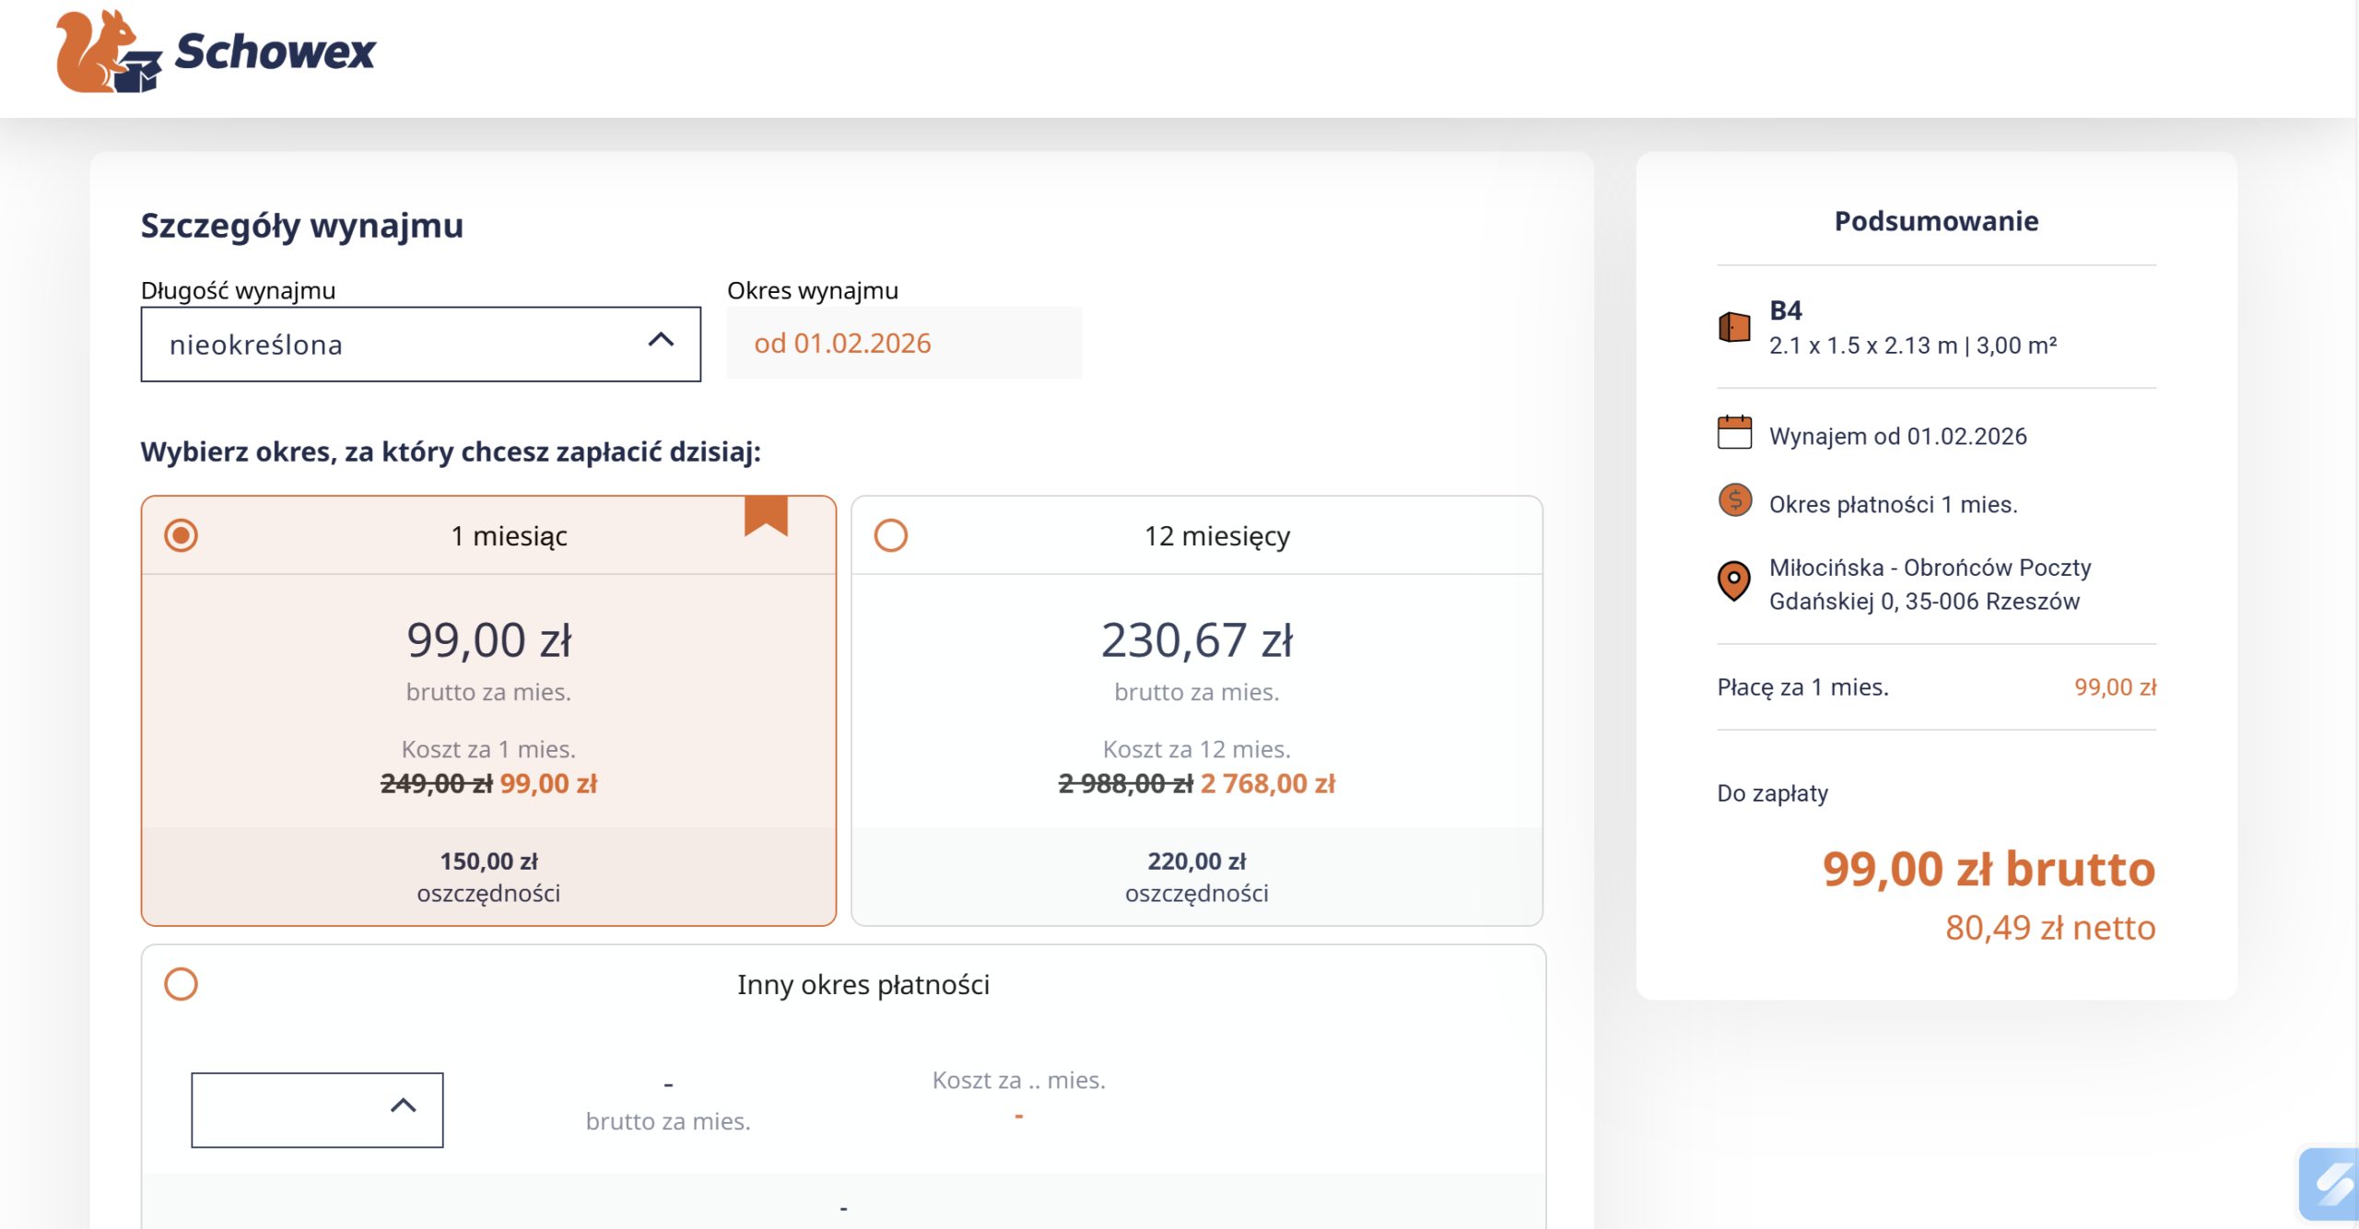This screenshot has height=1229, width=2359.
Task: Click the Schowex brand name link
Action: [275, 52]
